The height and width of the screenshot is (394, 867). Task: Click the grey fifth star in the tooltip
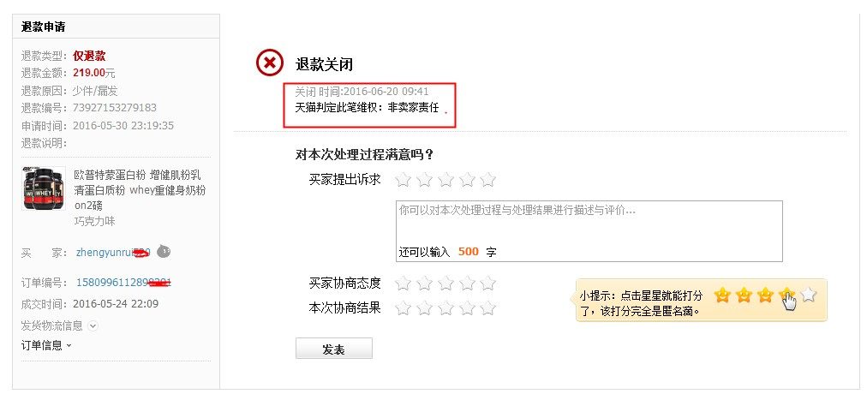pyautogui.click(x=809, y=295)
